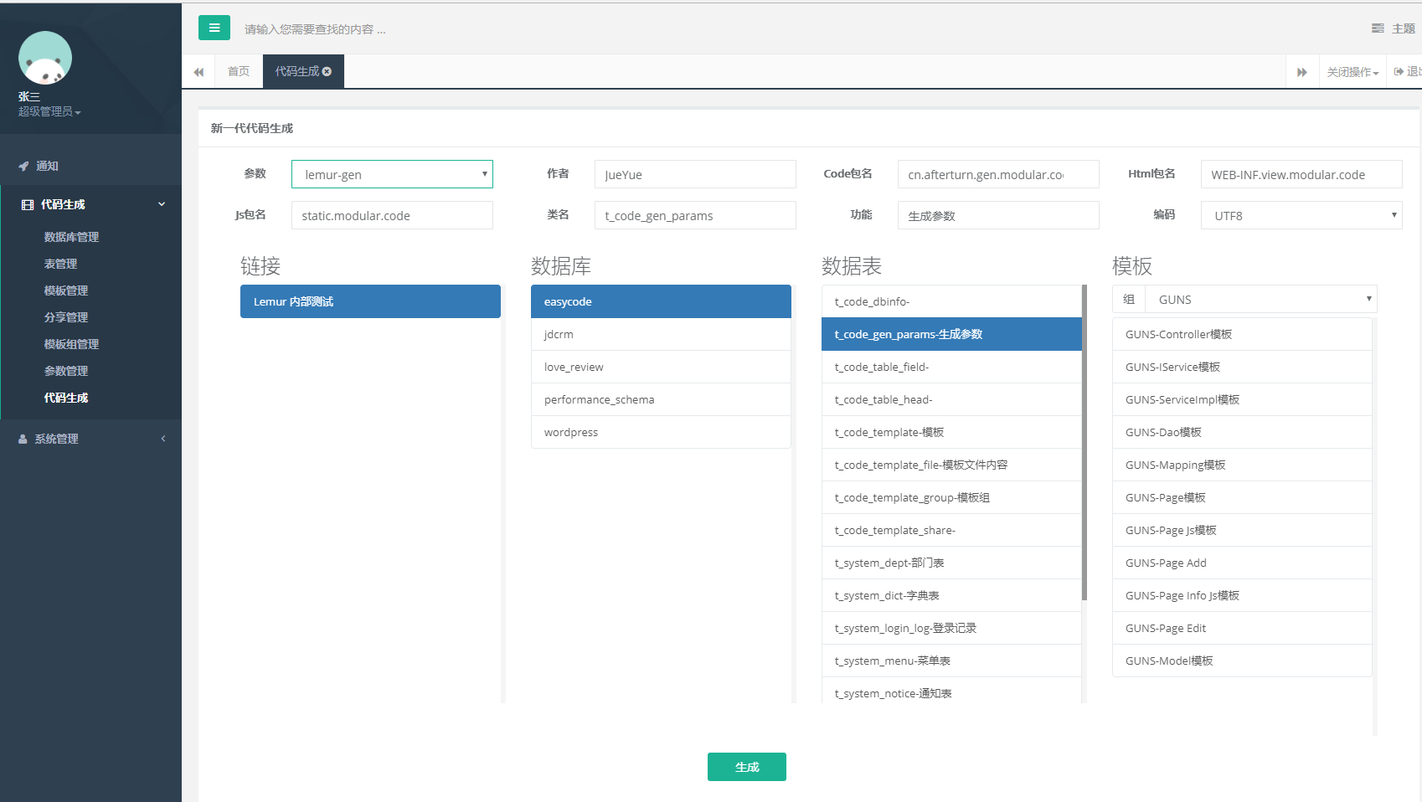Select the GUNS-Page Js模板 template
Screen dimensions: 1422x802
point(1242,530)
